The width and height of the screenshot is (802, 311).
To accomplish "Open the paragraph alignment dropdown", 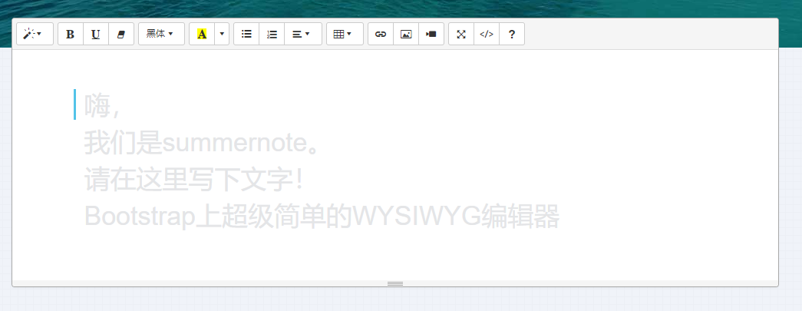I will click(303, 34).
